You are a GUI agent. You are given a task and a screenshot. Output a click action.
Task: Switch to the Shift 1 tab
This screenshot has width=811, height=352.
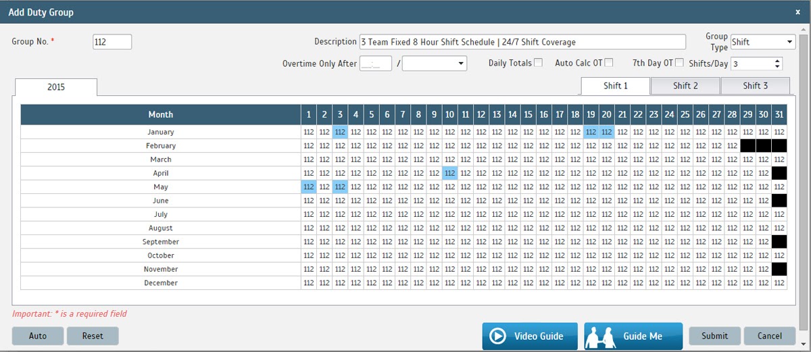(x=616, y=86)
